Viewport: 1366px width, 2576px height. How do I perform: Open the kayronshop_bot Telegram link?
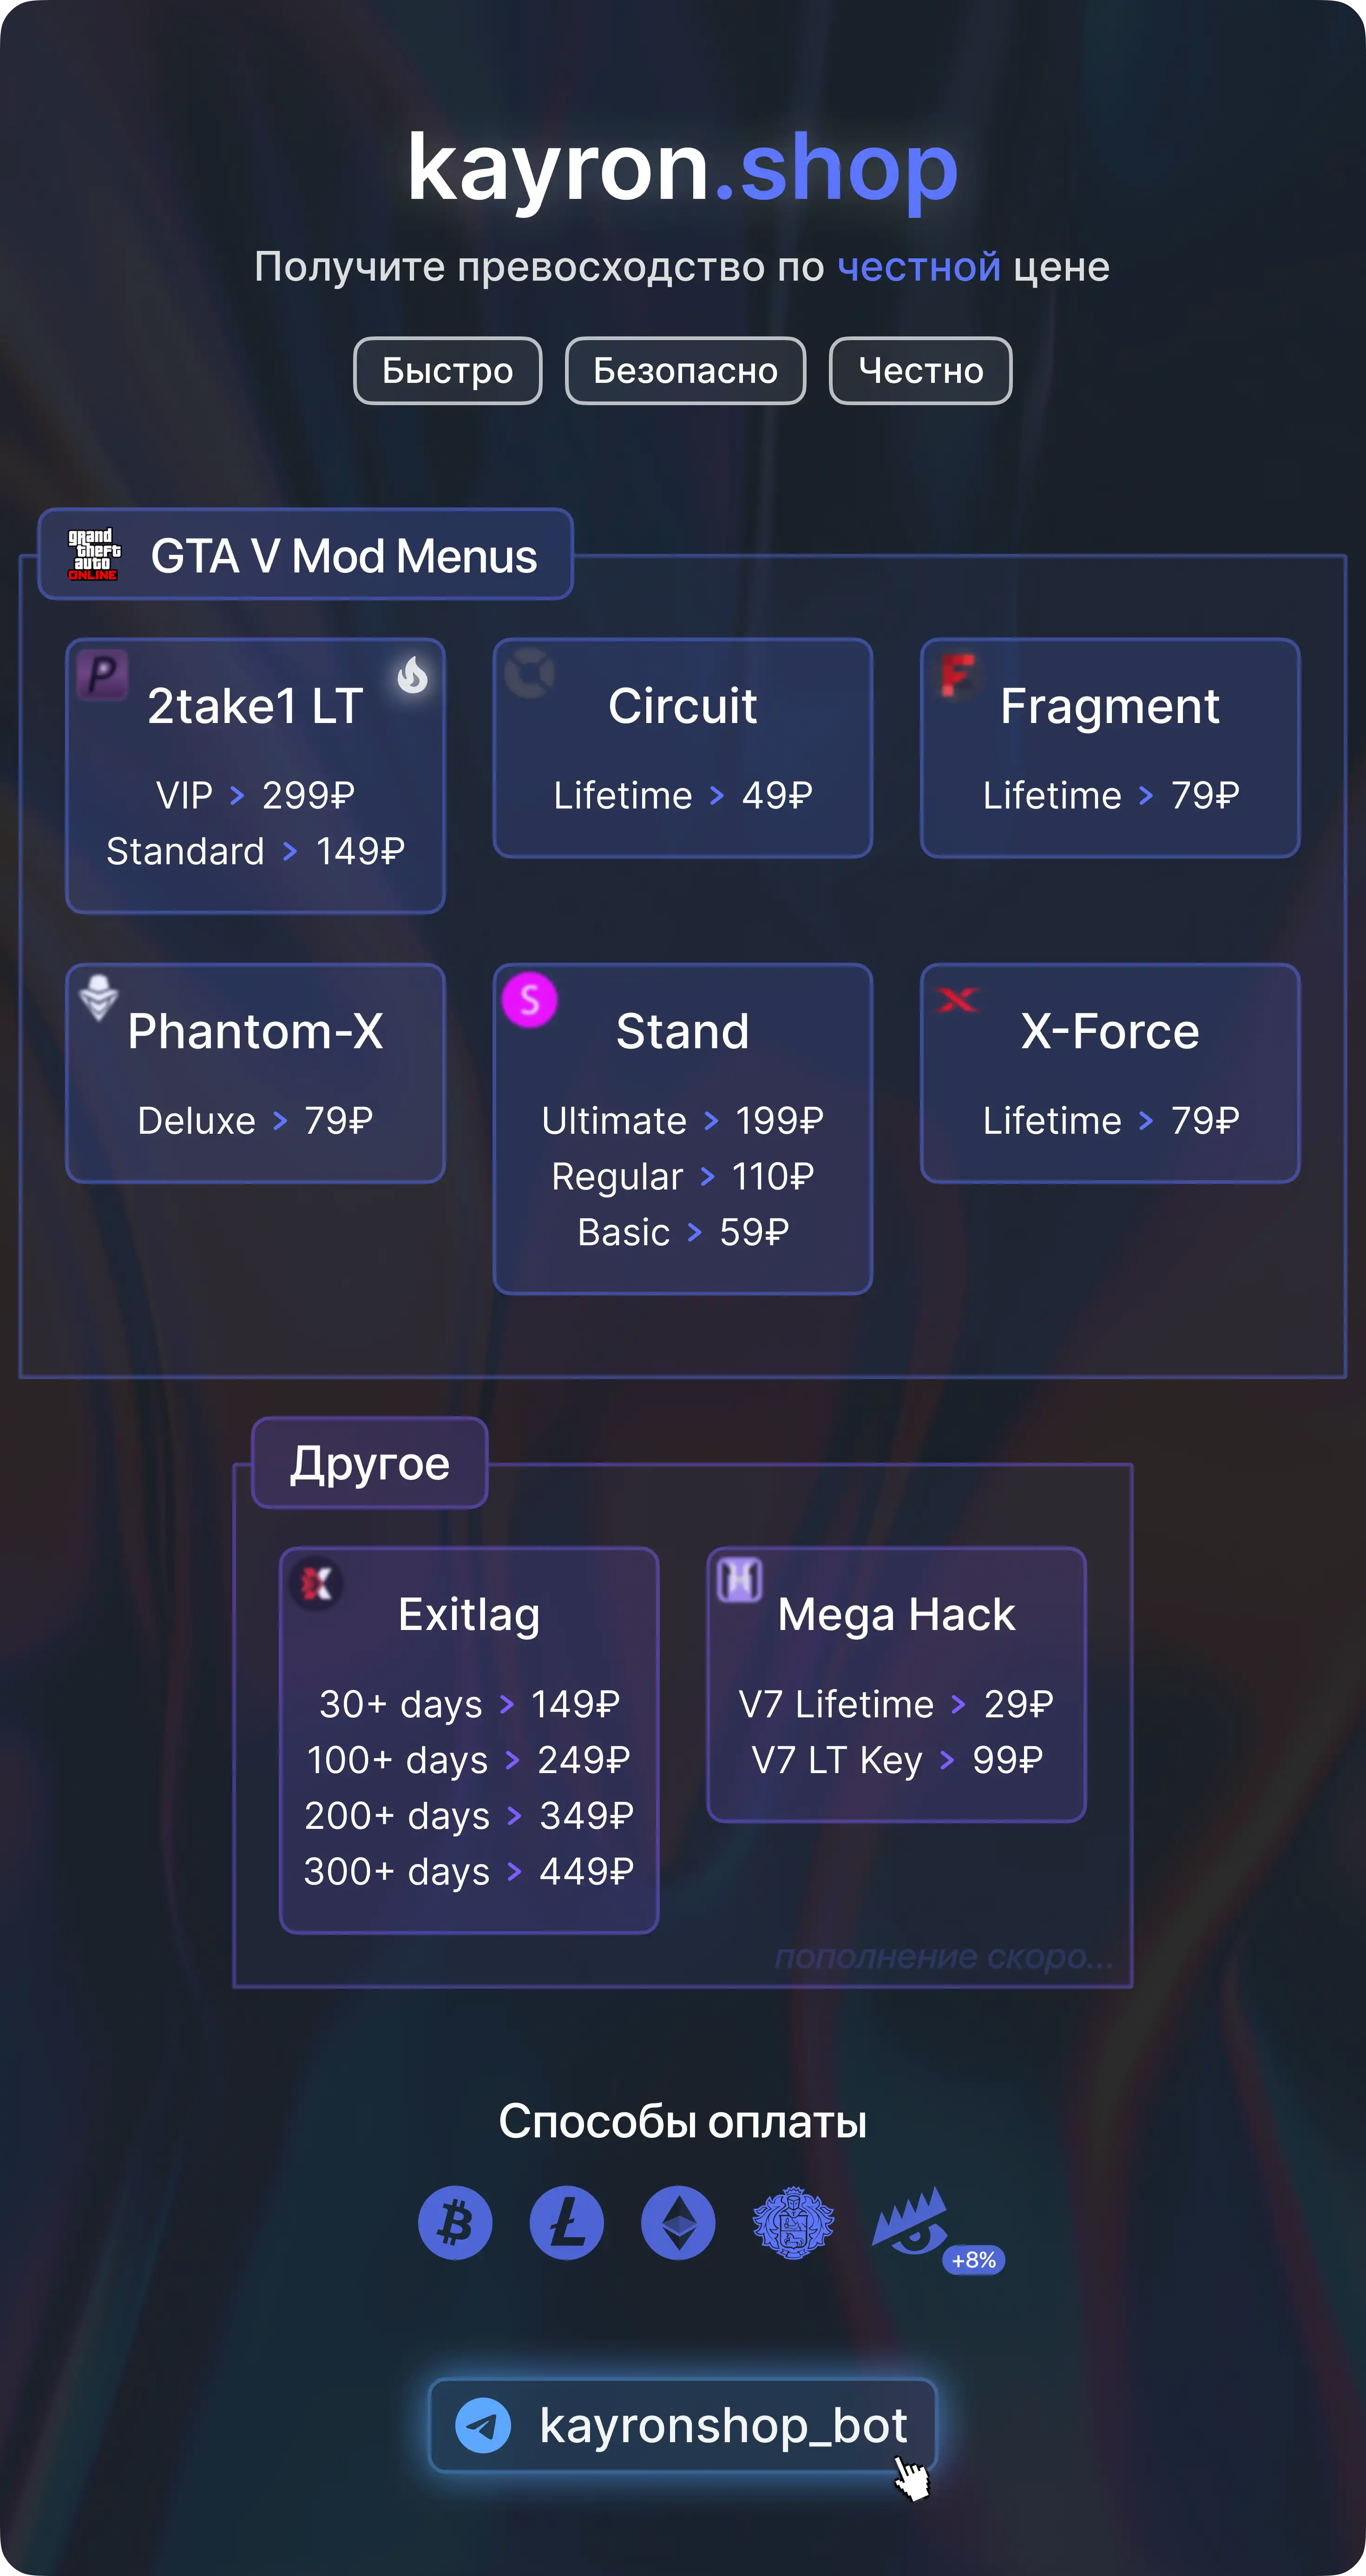722,2425
